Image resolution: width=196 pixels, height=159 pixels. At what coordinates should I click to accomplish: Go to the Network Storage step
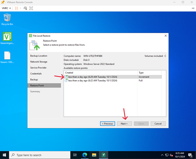39,62
